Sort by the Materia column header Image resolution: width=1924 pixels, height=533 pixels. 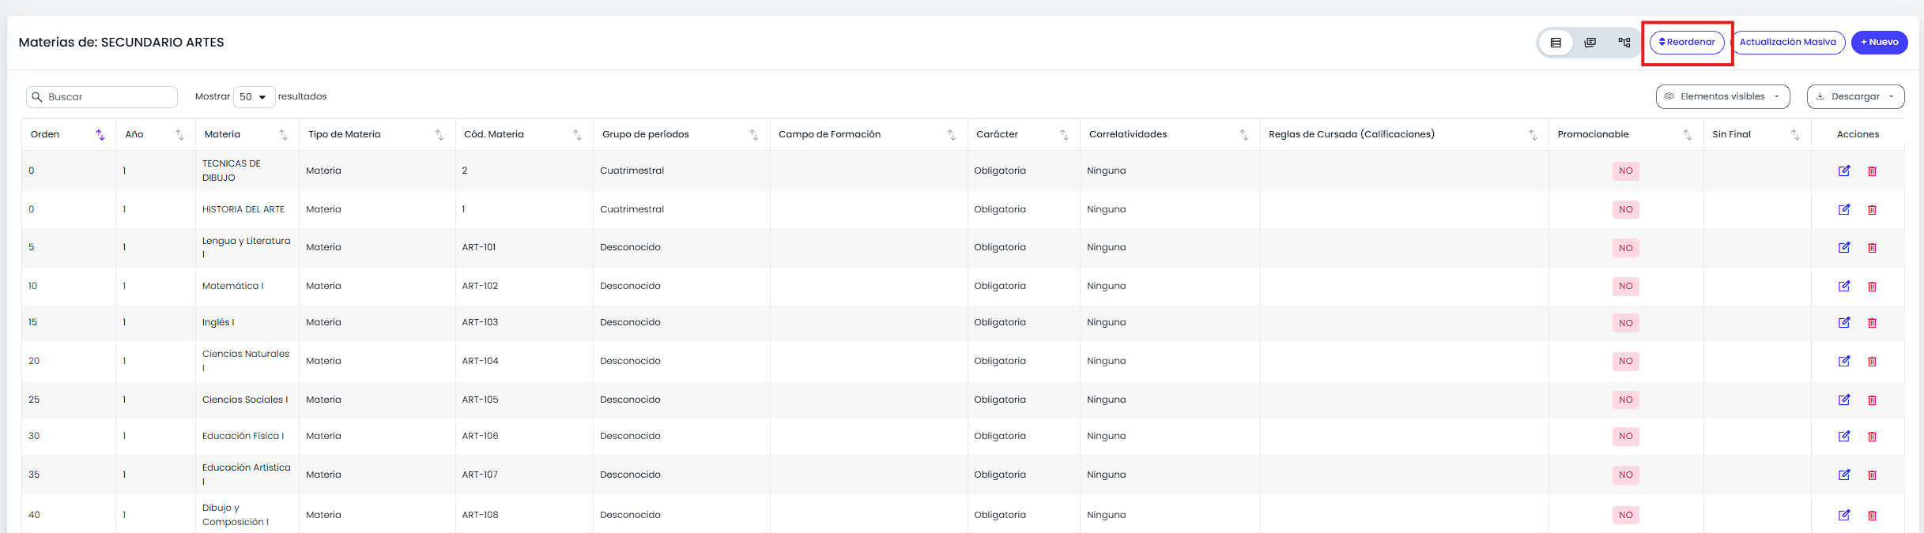(x=247, y=134)
